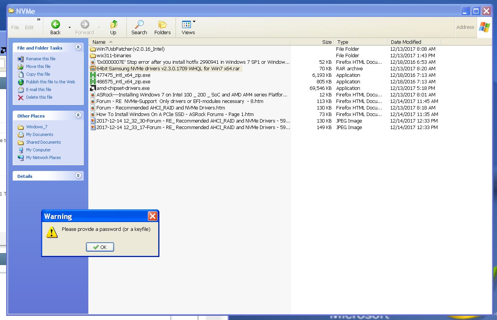Click Rename this file

point(41,59)
